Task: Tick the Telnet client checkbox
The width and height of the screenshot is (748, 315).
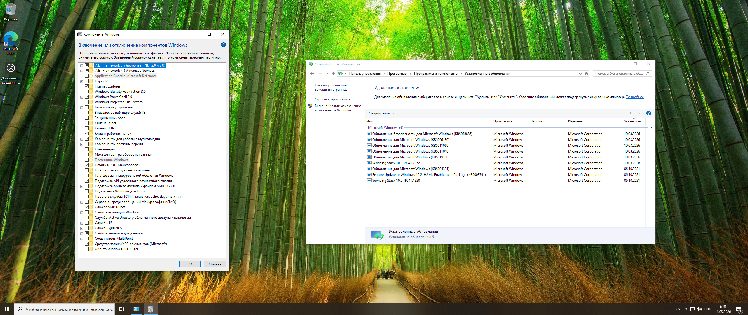Action: click(87, 123)
